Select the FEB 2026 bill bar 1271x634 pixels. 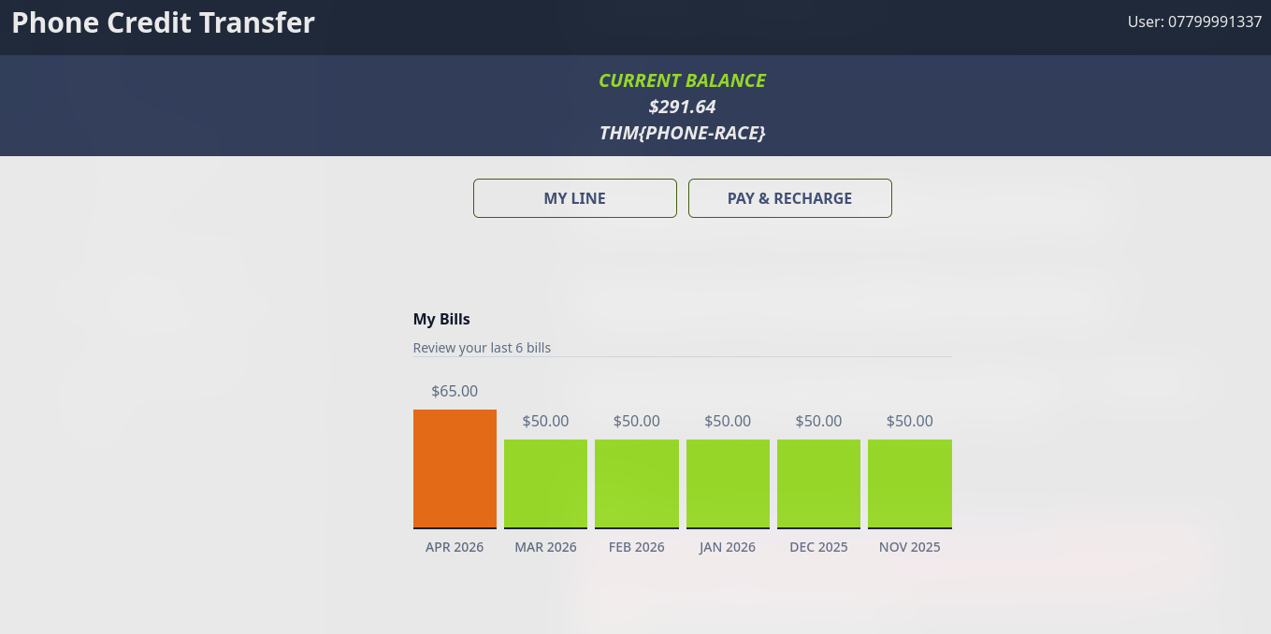[x=637, y=483]
